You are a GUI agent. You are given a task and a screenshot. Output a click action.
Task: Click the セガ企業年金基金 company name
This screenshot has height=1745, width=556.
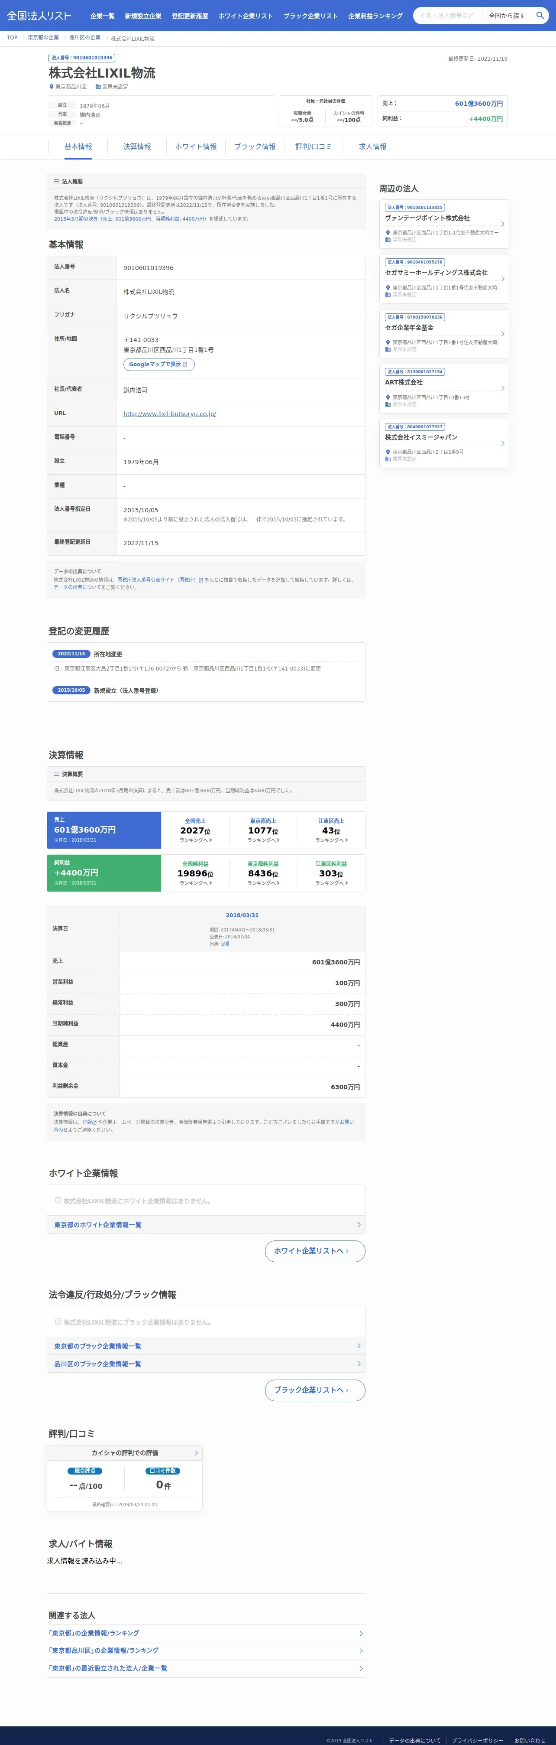[409, 328]
